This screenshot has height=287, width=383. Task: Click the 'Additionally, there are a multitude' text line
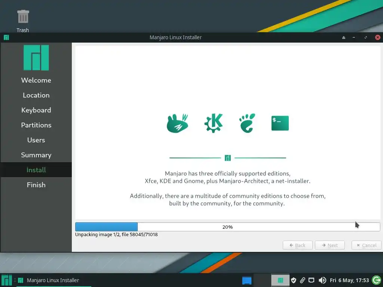228,196
